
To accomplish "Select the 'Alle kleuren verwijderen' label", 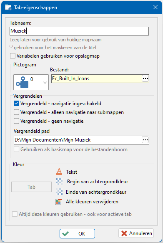I will click(x=92, y=202).
